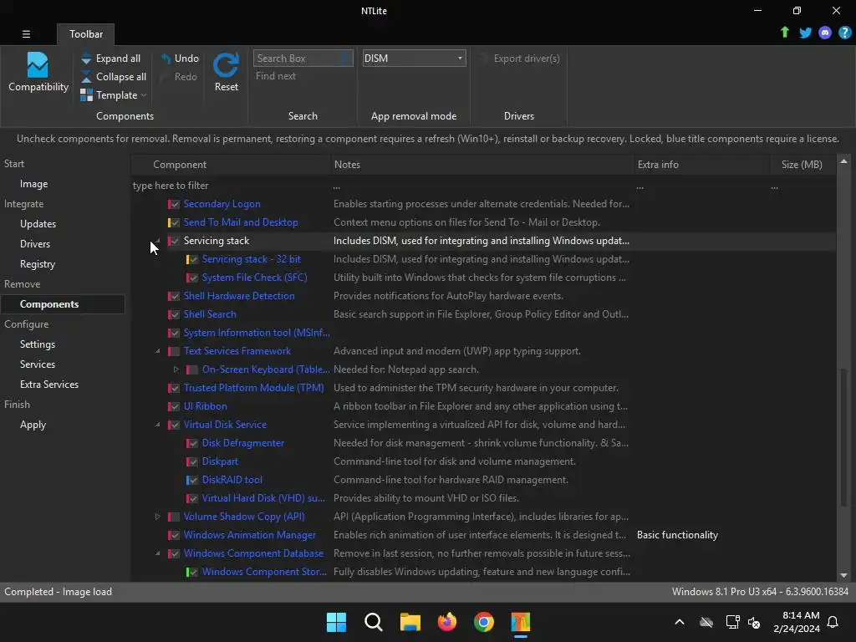
Task: Click the vertical scrollbar thumb
Action: pos(843,436)
